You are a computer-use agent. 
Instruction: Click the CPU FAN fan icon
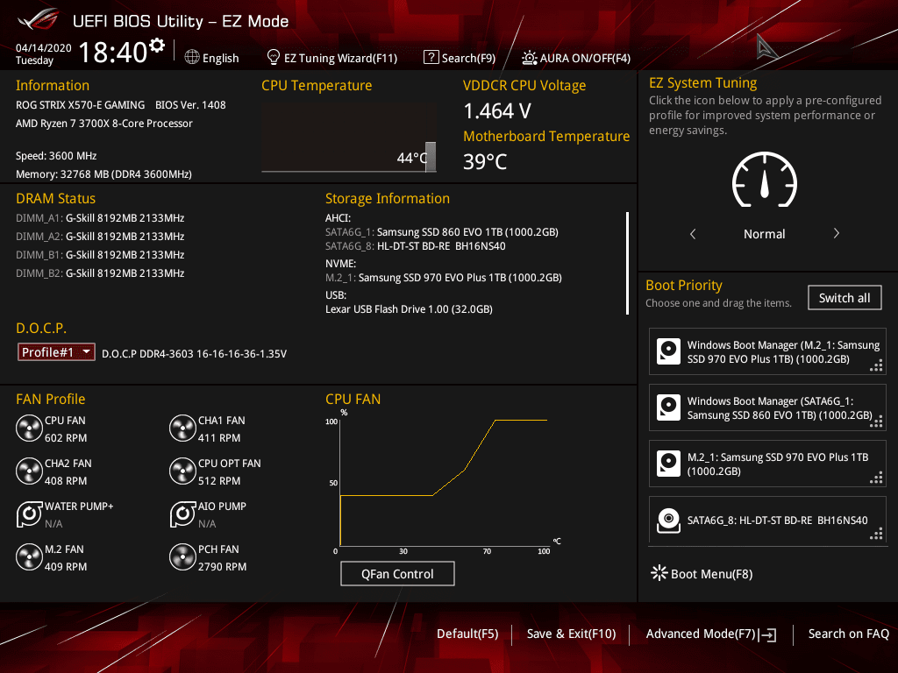click(x=29, y=429)
